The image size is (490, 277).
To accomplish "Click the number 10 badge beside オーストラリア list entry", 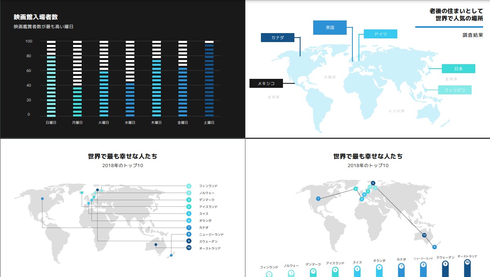I will pyautogui.click(x=189, y=248).
